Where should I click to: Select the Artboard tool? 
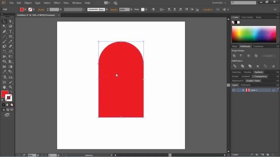(x=4, y=82)
